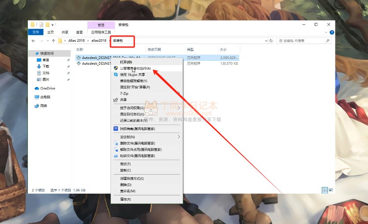Viewport: 368px width, 224px height.
Task: Choose 兼容性疑难解答(Y) in the context menu
Action: (147, 81)
